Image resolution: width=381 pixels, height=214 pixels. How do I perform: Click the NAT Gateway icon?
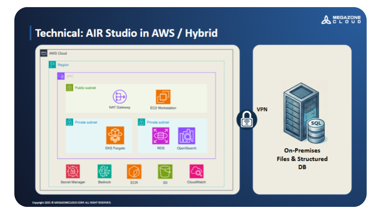point(119,97)
